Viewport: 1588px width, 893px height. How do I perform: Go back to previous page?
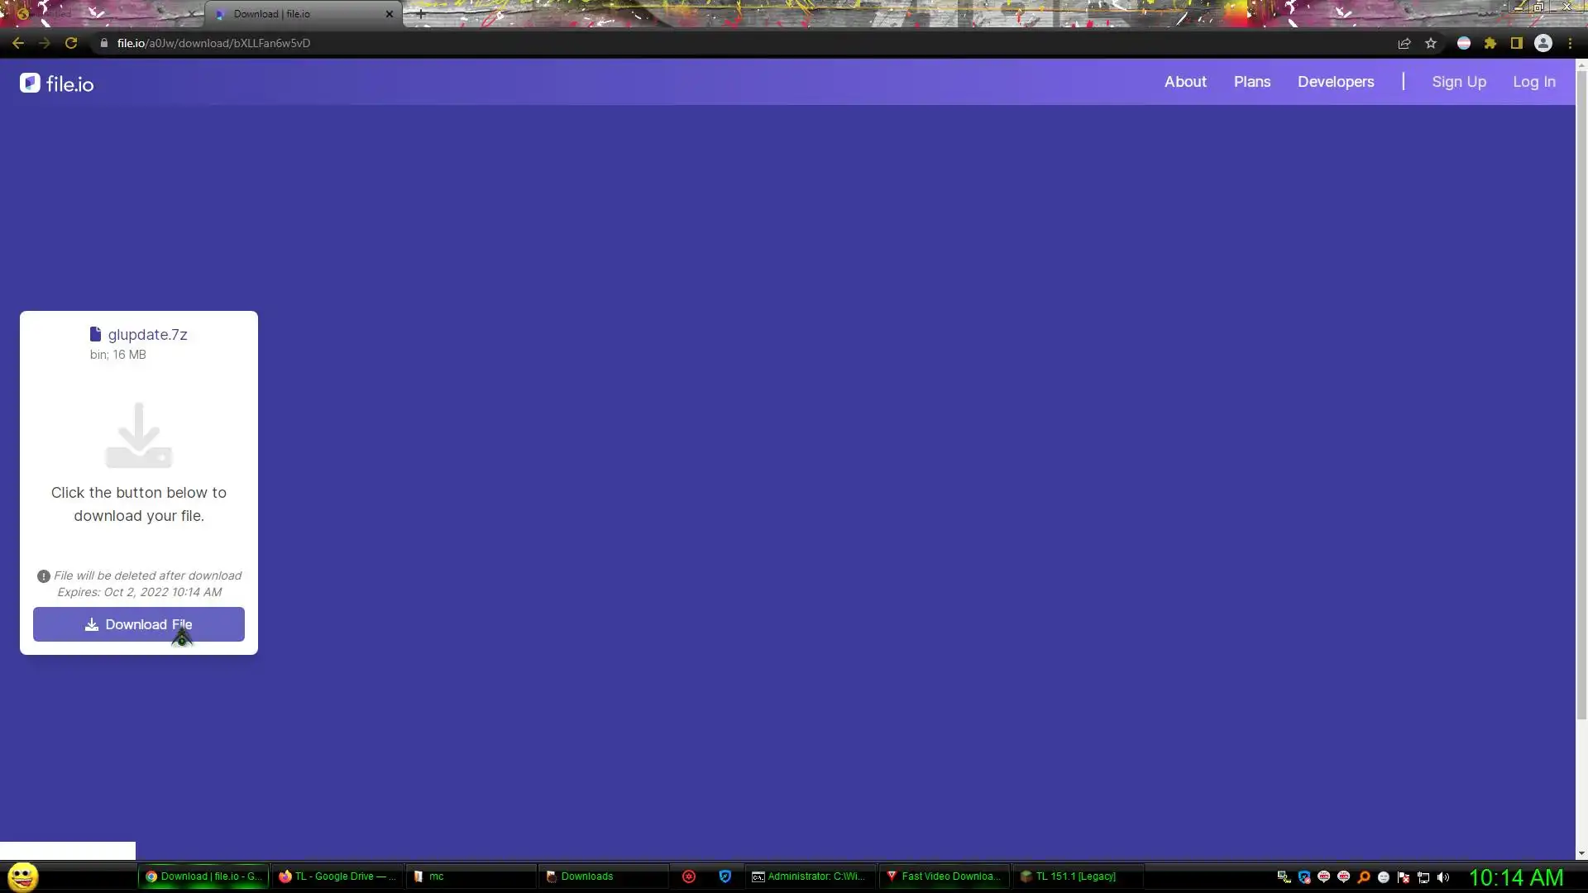(x=18, y=43)
